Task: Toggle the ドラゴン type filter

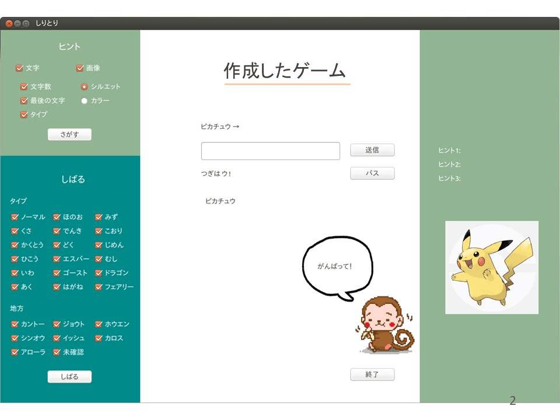Action: tap(99, 273)
